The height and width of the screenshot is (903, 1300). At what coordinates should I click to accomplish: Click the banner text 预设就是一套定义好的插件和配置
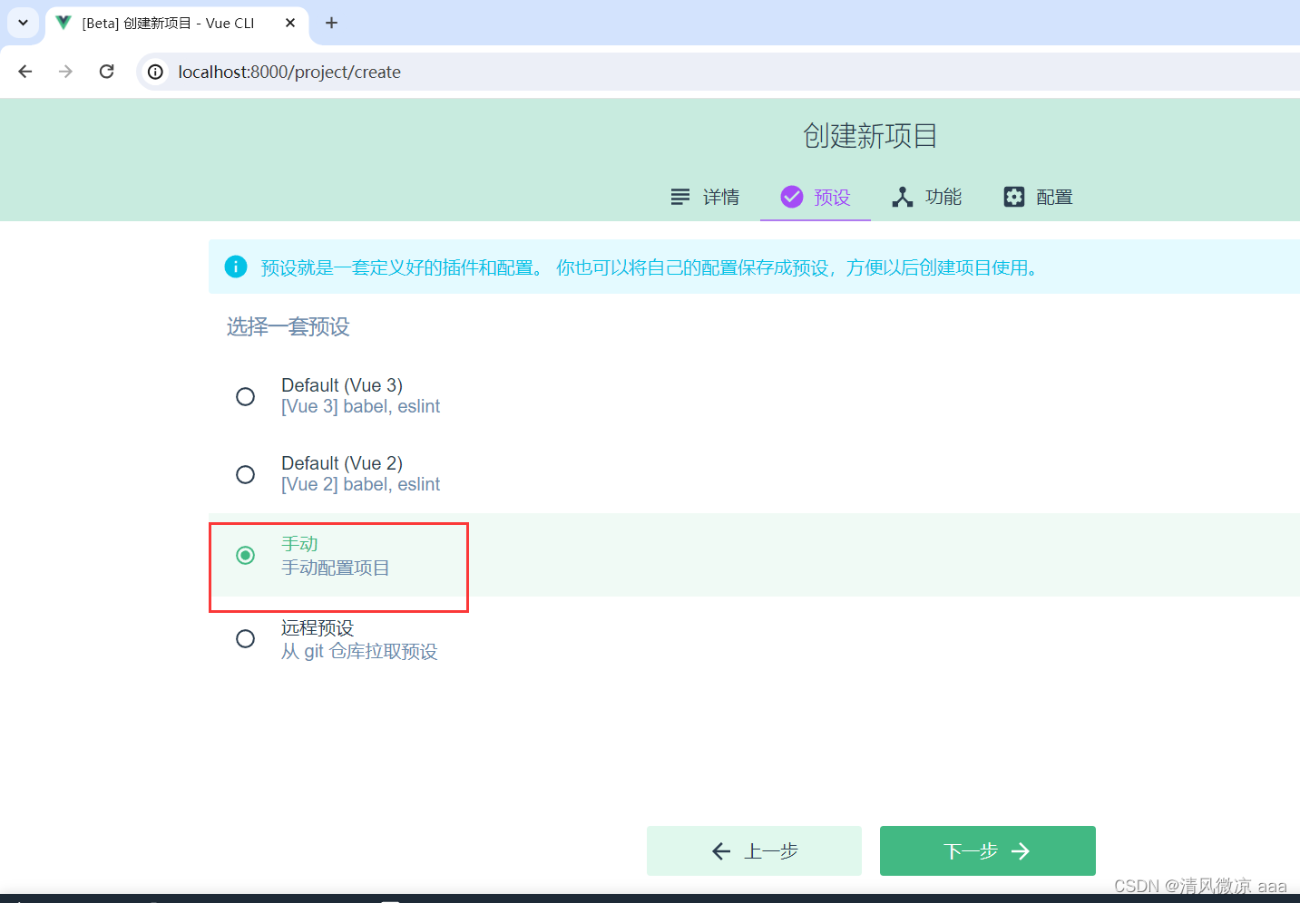(402, 267)
